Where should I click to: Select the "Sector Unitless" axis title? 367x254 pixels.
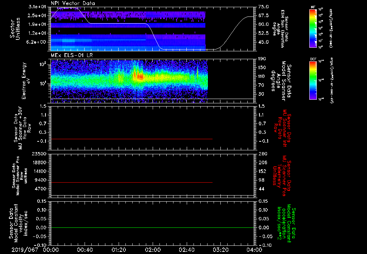15,29
